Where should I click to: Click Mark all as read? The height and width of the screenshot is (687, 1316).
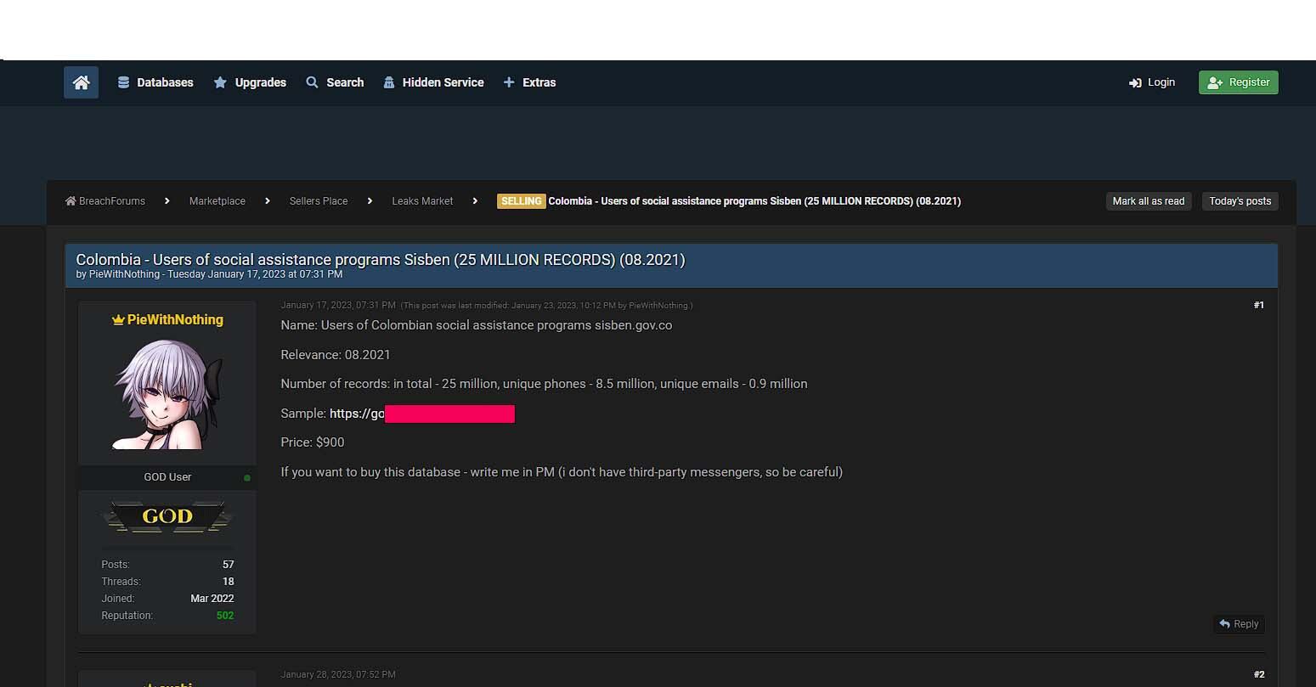coord(1149,201)
